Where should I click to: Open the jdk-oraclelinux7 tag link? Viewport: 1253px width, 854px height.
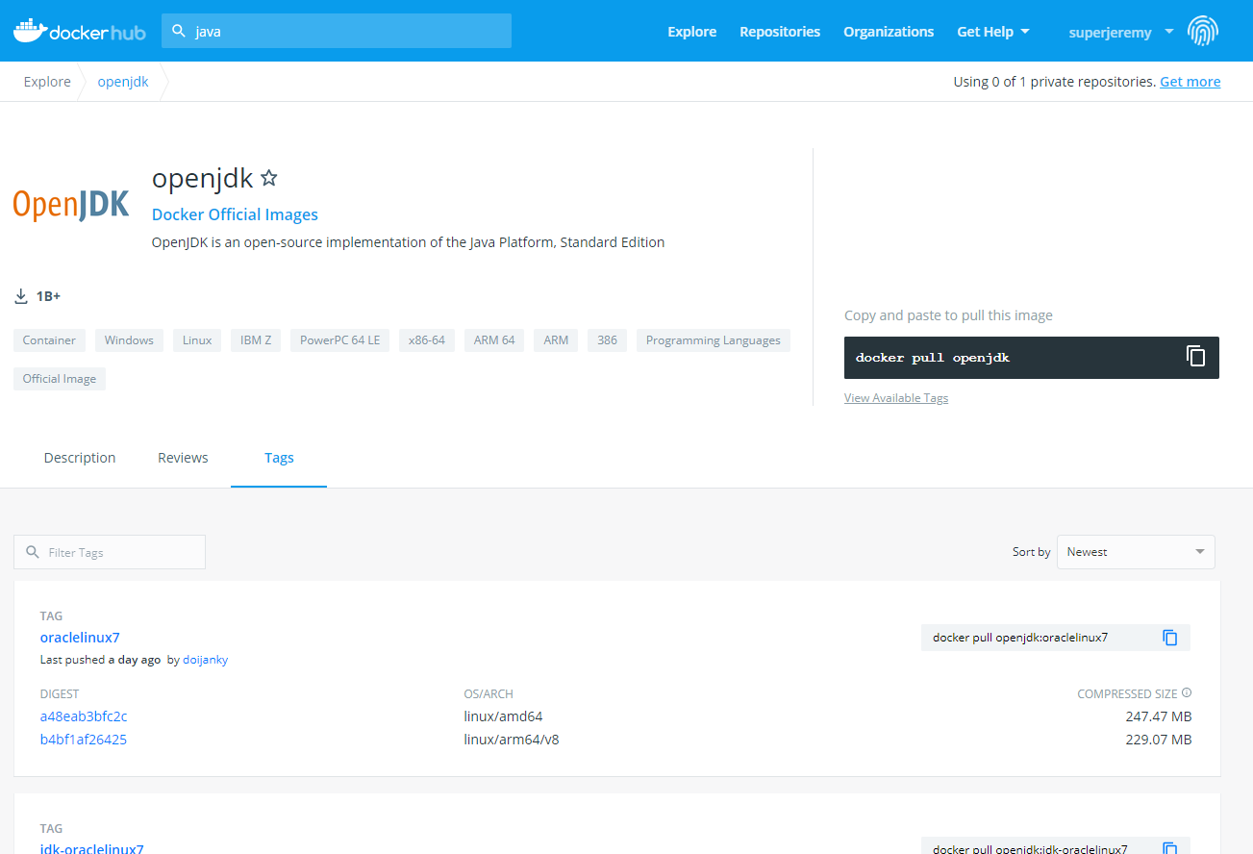(92, 848)
